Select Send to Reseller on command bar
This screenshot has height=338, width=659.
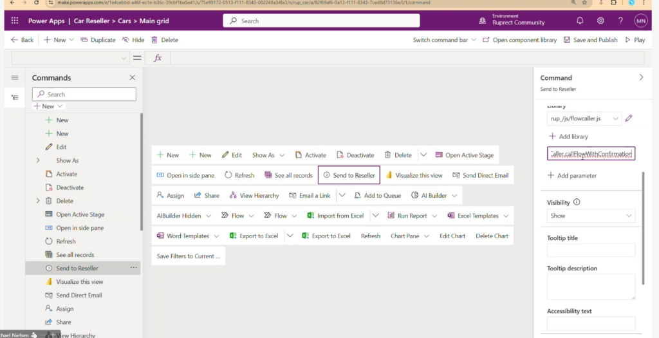(349, 175)
